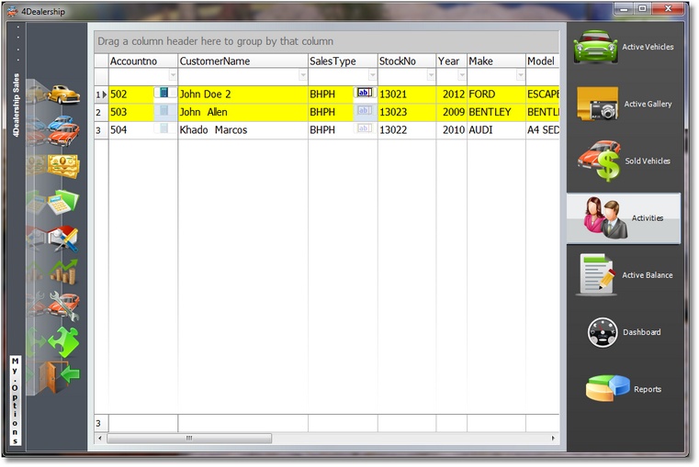Open the Active Balance notepad icon
Screen dimensions: 699x467
(596, 275)
